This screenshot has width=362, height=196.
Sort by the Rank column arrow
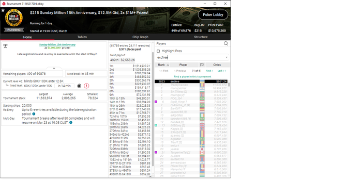[168, 65]
